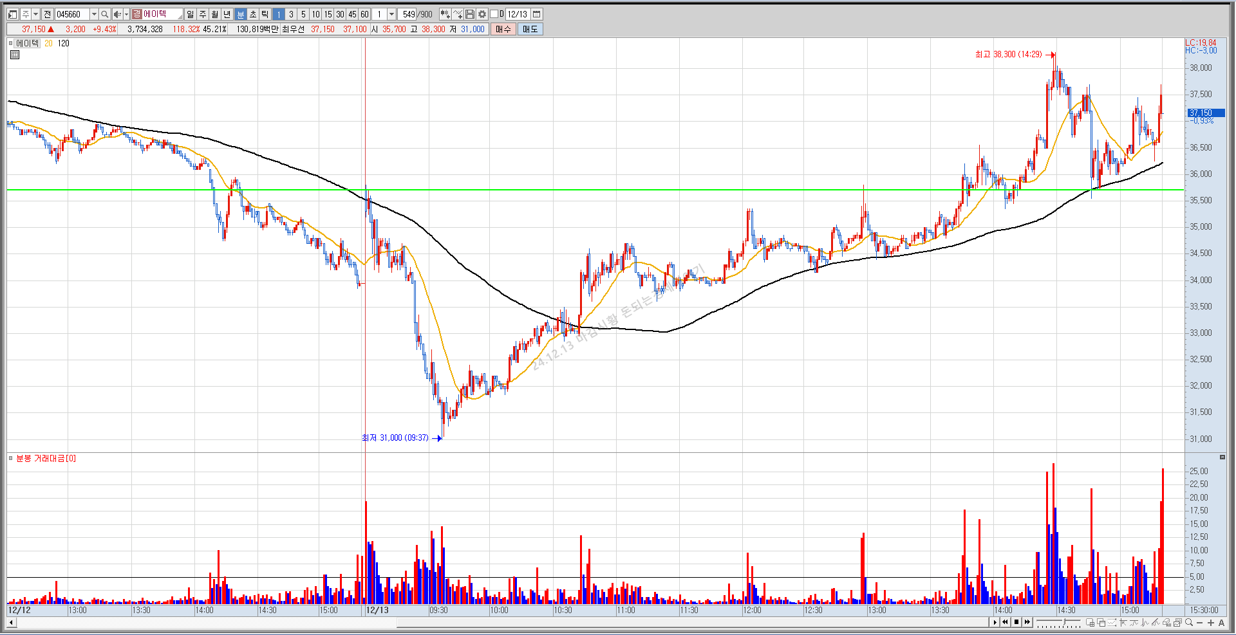The image size is (1236, 635).
Task: Select the 1-minute interval button
Action: point(278,14)
